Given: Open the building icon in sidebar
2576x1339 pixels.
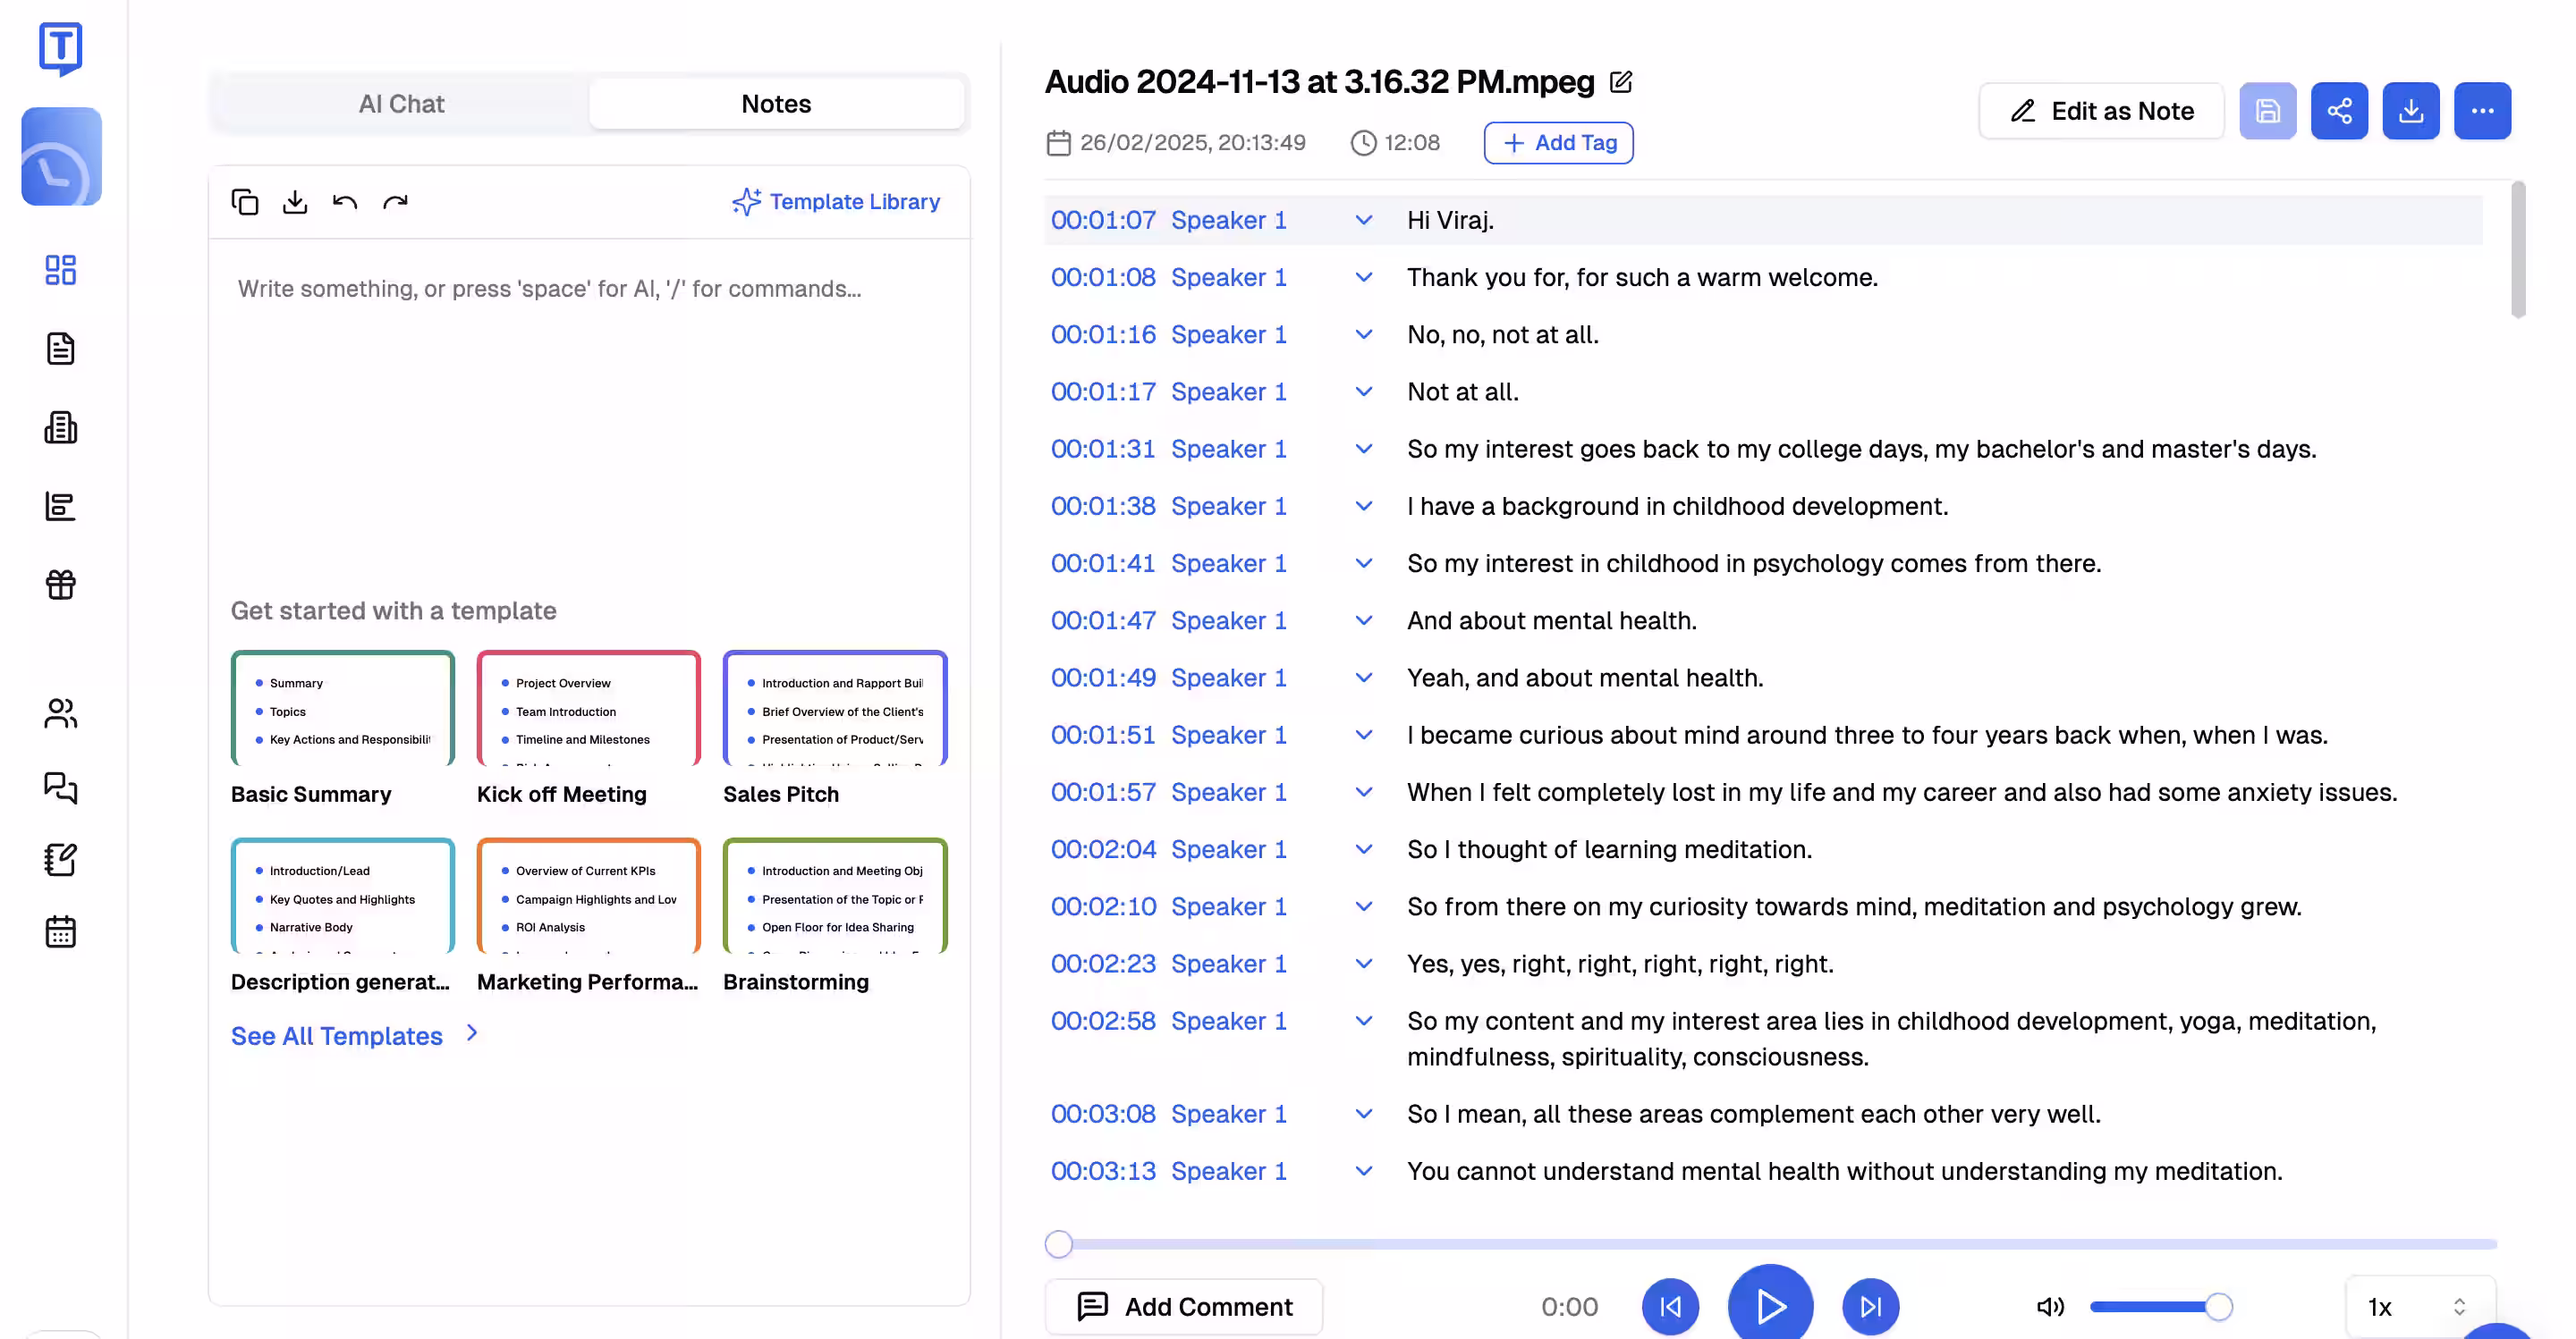Looking at the screenshot, I should [61, 427].
